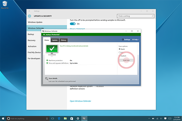Screen dimensions: 182x121
Task: Open the Recycle Bin desktop icon
Action: click(5, 5)
